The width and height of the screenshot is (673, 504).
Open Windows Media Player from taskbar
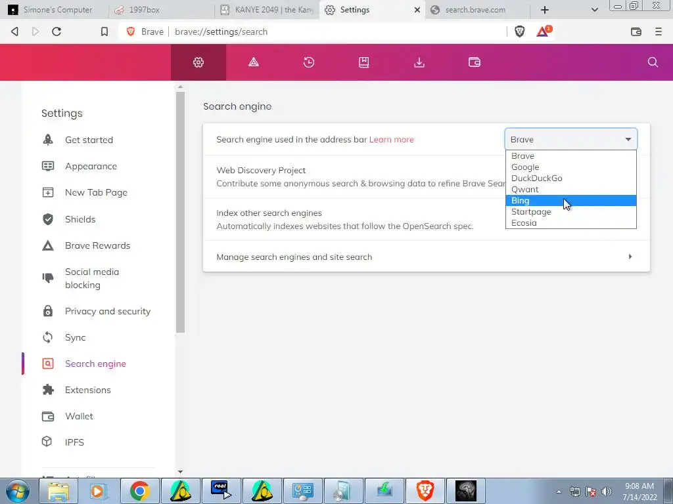(x=99, y=491)
